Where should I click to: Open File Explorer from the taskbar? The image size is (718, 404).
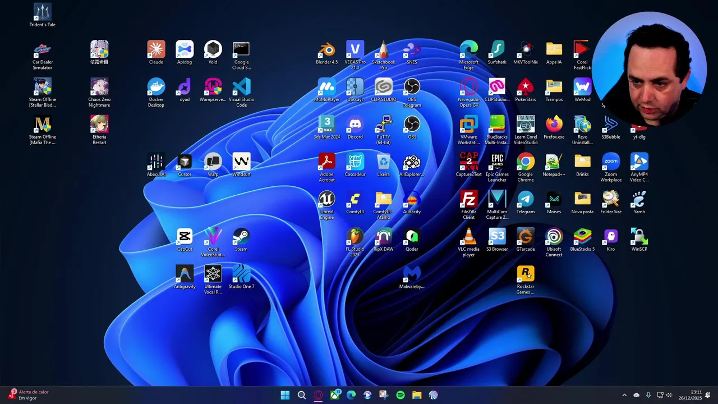(417, 395)
